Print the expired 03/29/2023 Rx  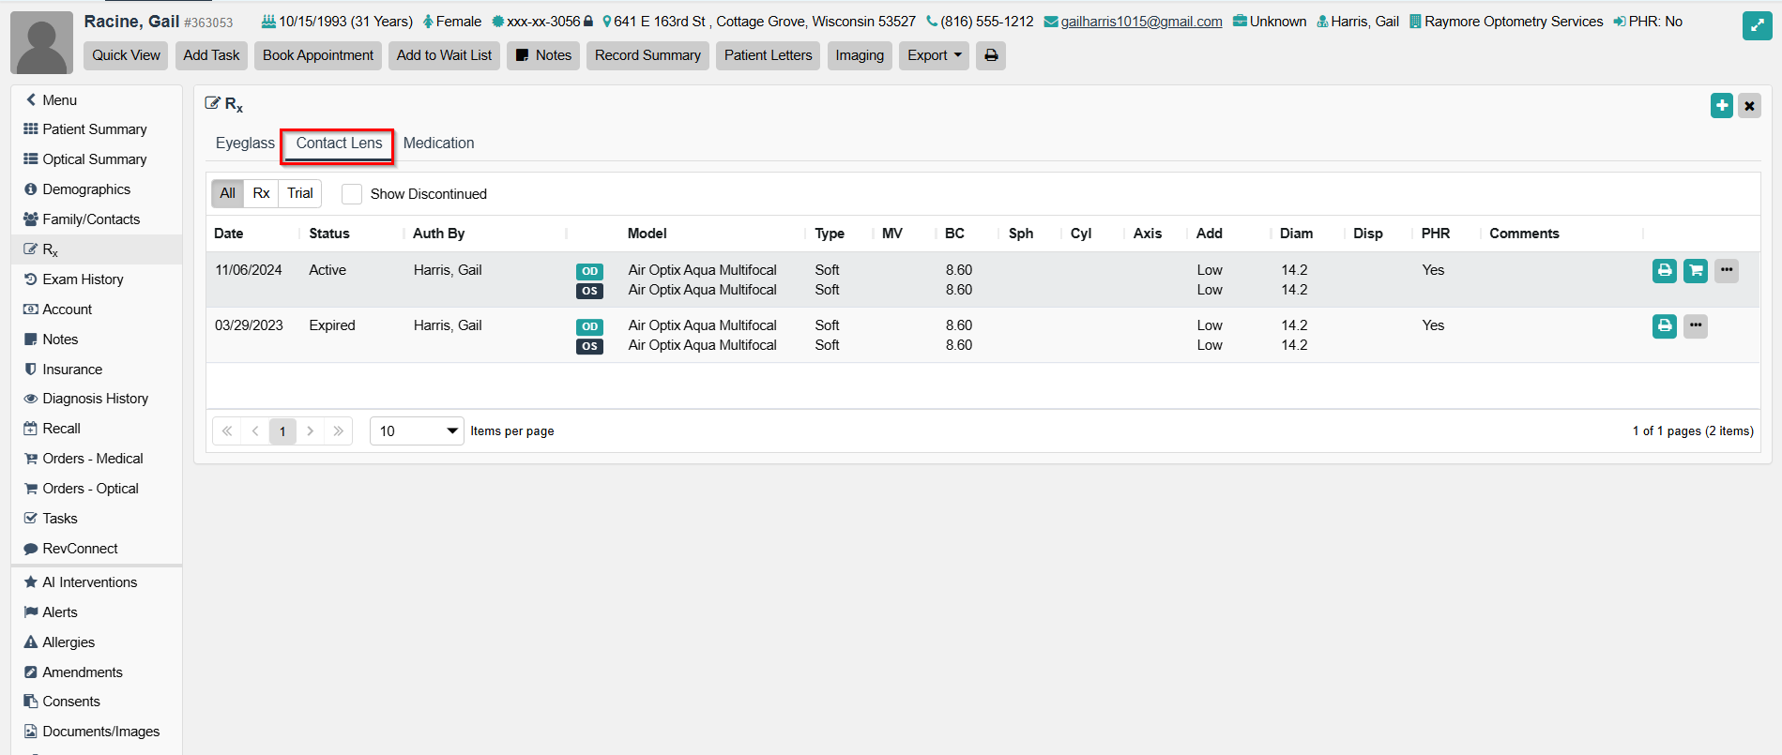(x=1664, y=326)
